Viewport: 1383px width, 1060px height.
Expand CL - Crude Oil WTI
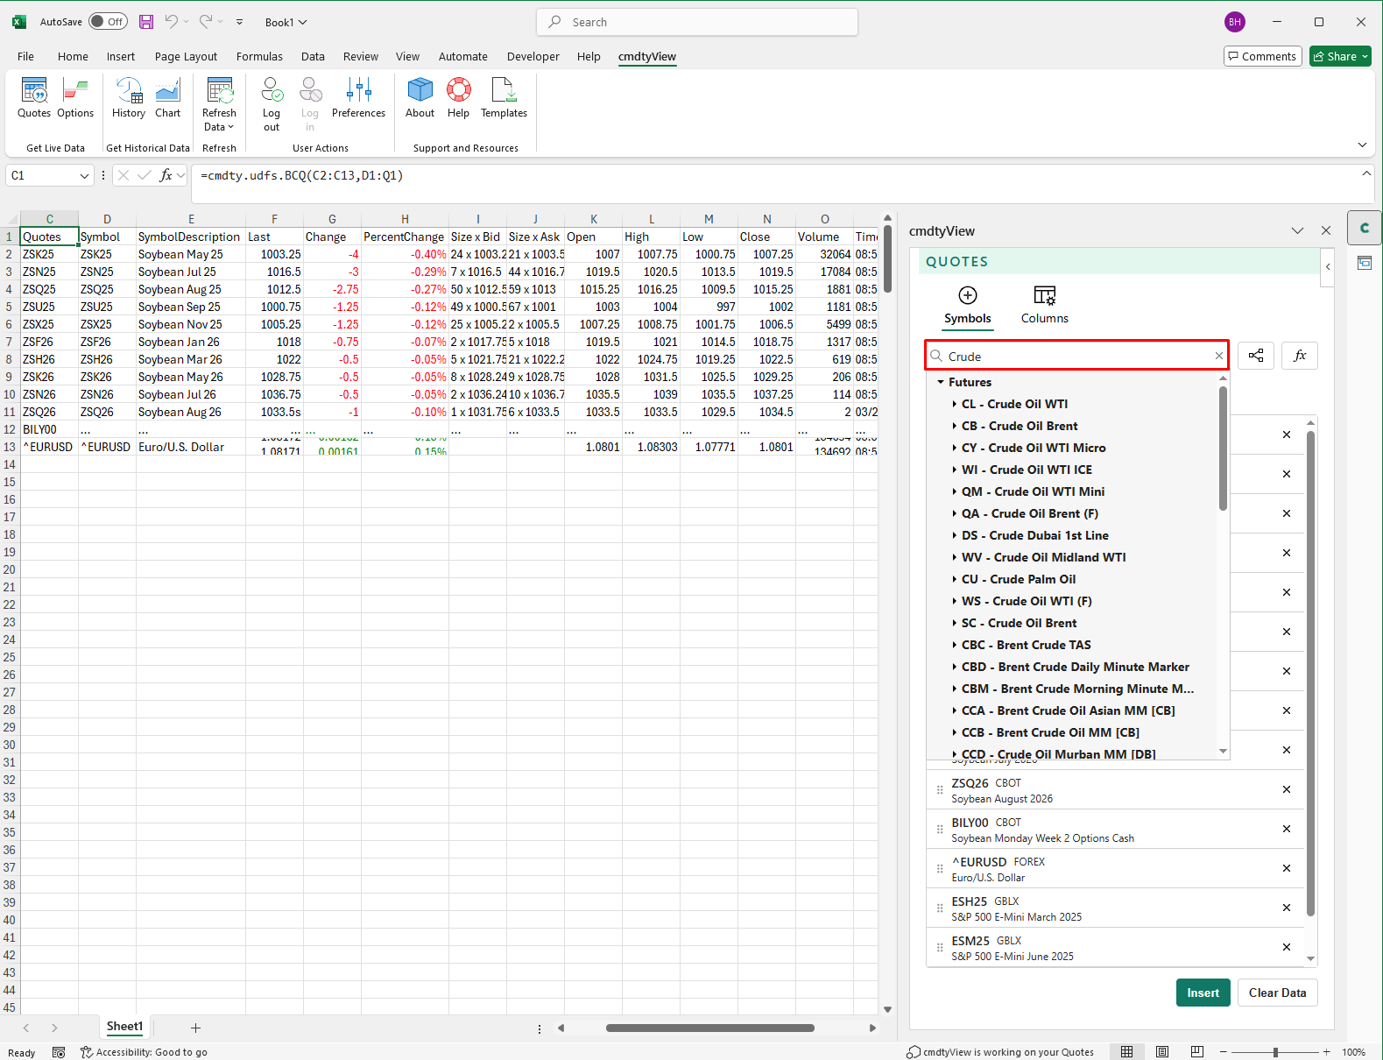pos(954,404)
